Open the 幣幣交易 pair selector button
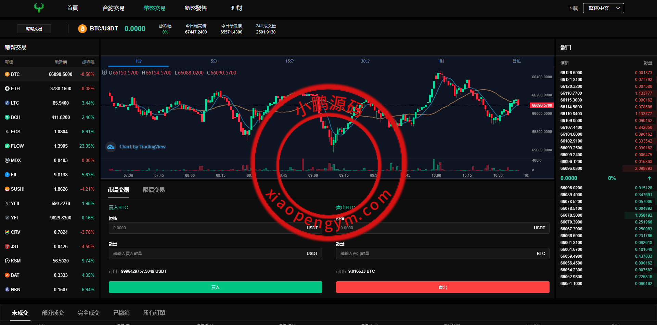This screenshot has width=657, height=325. [x=34, y=29]
